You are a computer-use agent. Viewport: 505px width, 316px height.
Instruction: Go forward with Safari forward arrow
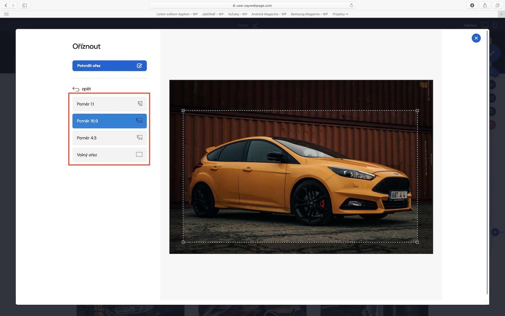[x=13, y=5]
